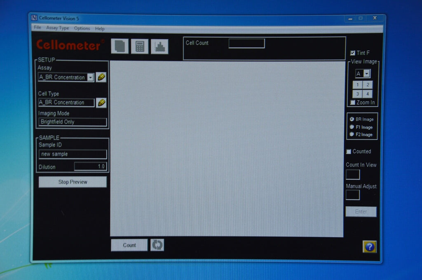Click the Count button

[129, 245]
